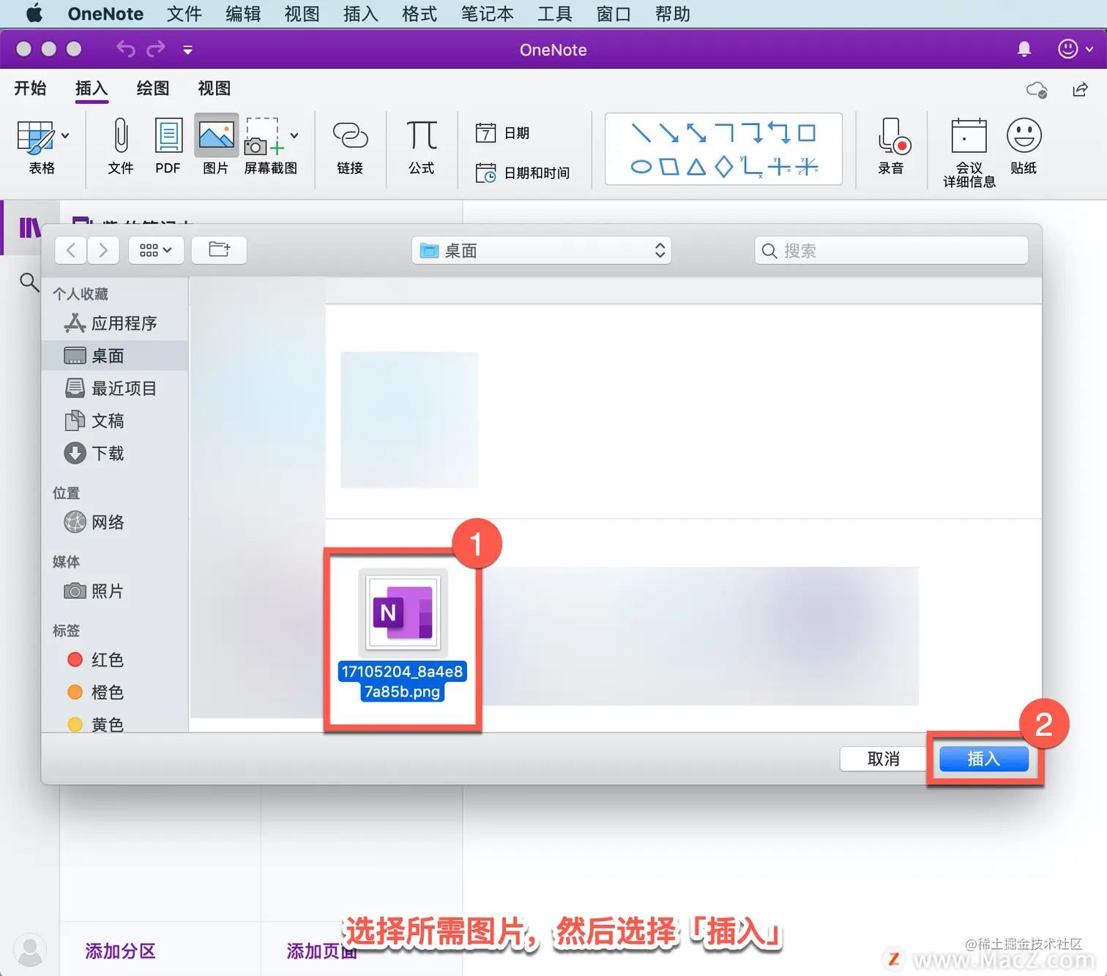Image resolution: width=1107 pixels, height=976 pixels.
Task: Show the notebooks navigation pane
Action: pyautogui.click(x=29, y=228)
